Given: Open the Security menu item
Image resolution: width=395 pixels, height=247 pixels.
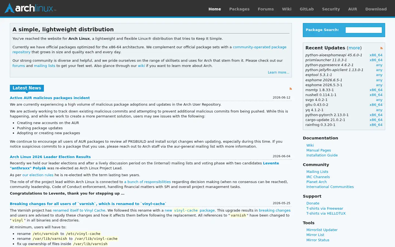Looking at the screenshot, I should (331, 9).
